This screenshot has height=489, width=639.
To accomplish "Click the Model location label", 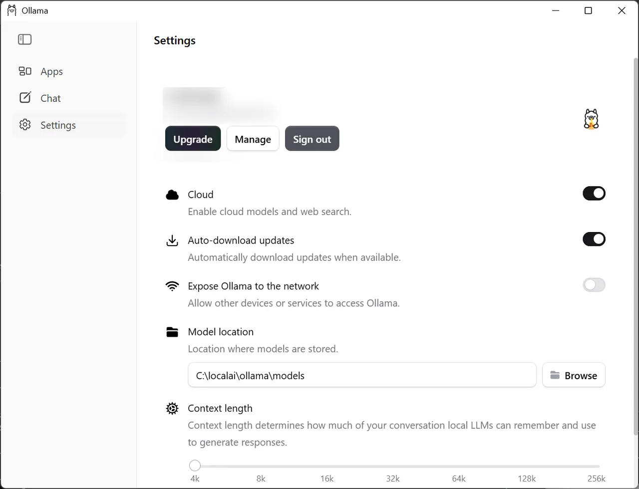I will pyautogui.click(x=221, y=332).
